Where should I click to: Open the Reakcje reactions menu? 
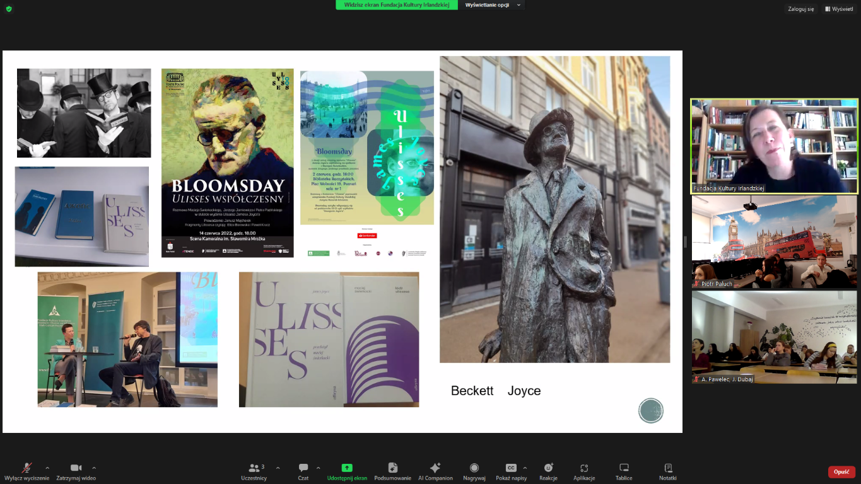[548, 471]
